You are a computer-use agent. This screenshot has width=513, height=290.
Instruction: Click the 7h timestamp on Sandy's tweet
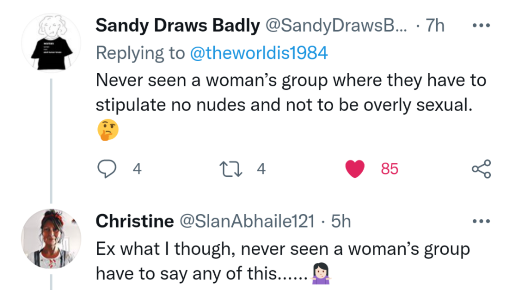(x=435, y=26)
